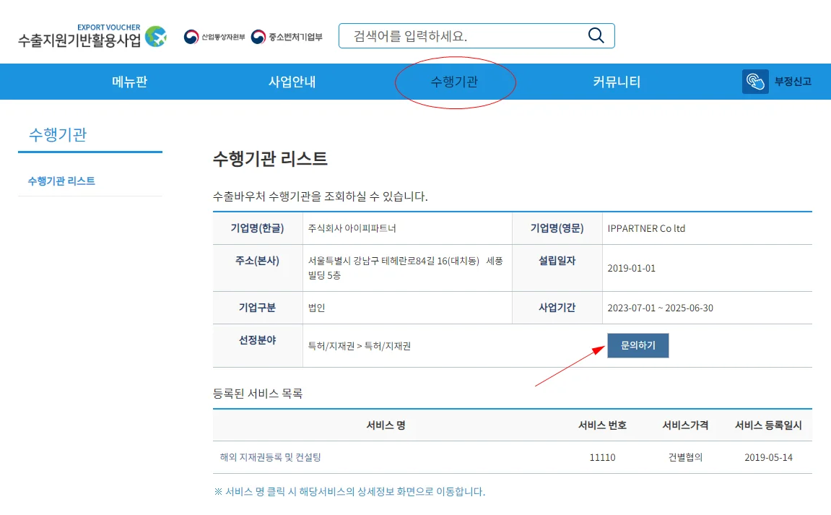
Task: Click the 기업명(한글) label cell
Action: (258, 228)
